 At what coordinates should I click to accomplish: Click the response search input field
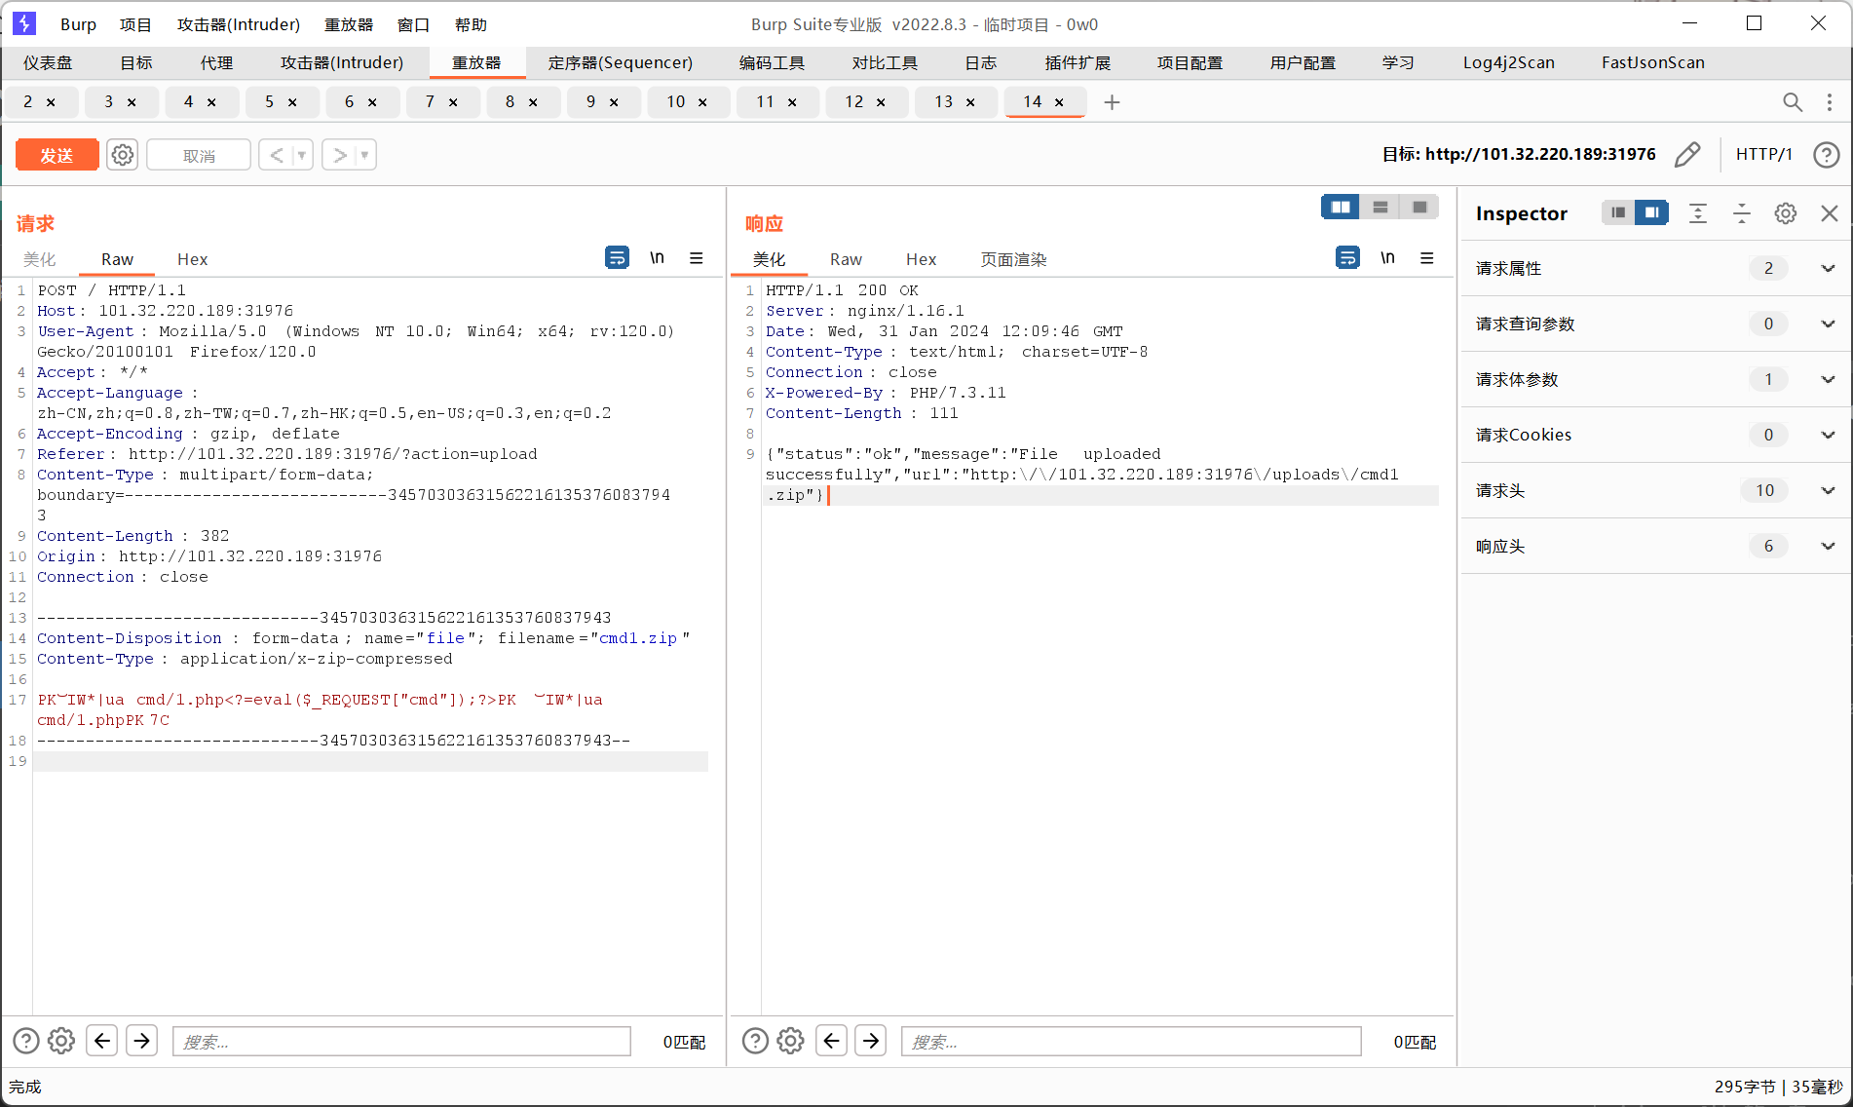pyautogui.click(x=1131, y=1041)
